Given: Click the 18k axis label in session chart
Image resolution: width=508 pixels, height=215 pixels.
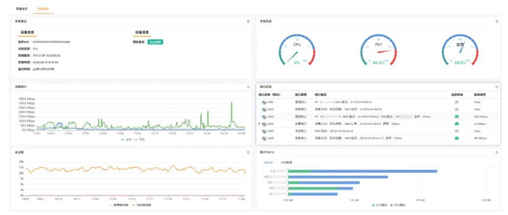Looking at the screenshot, I should (22, 161).
